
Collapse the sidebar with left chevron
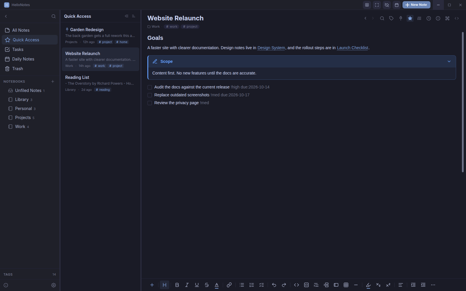(6, 16)
